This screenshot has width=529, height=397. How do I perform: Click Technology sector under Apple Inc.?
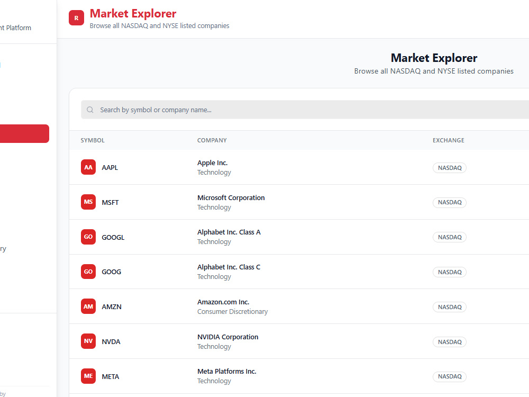214,173
